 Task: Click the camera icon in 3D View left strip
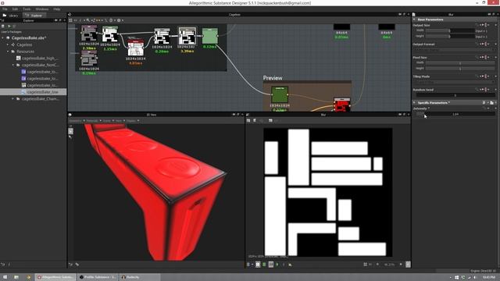pos(70,131)
